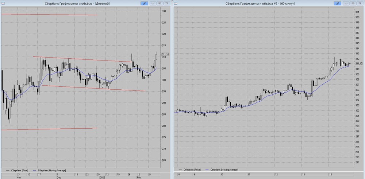Viewport: 365px width, 179px height.
Task: Select the lower red trendline near 279 on the daily chart
Action: pos(49,129)
